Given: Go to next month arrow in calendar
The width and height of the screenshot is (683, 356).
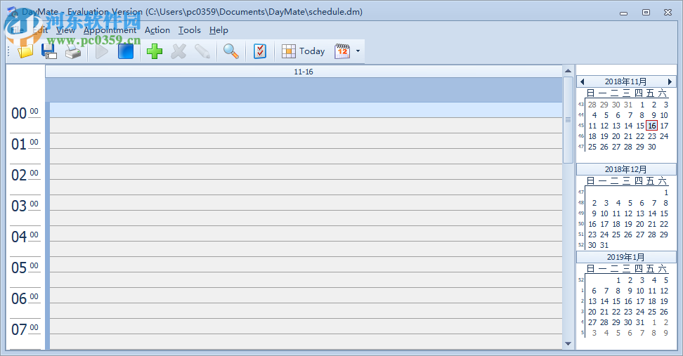Looking at the screenshot, I should [670, 81].
